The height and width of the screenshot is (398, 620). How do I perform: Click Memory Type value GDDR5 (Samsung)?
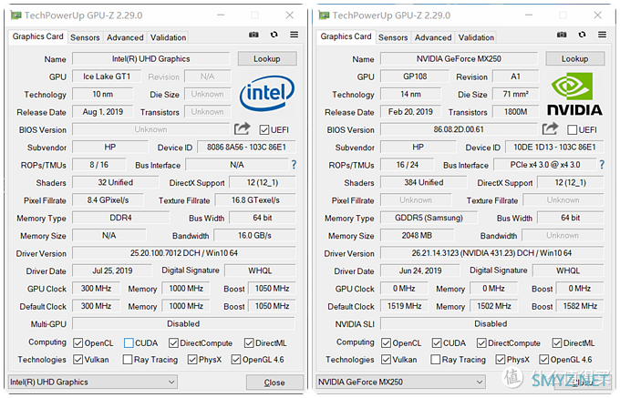coord(429,218)
